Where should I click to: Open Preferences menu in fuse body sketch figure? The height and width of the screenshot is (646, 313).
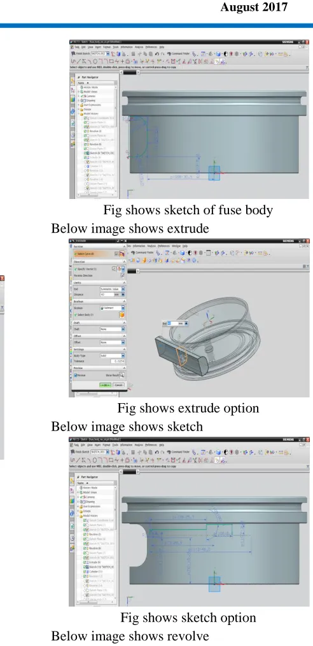(151, 48)
